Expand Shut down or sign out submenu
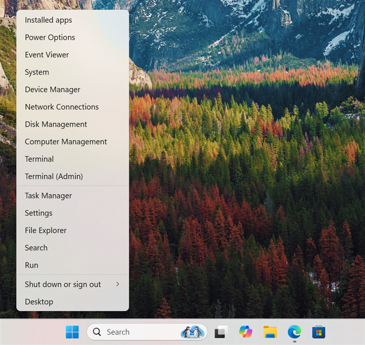Image resolution: width=365 pixels, height=345 pixels. 73,285
